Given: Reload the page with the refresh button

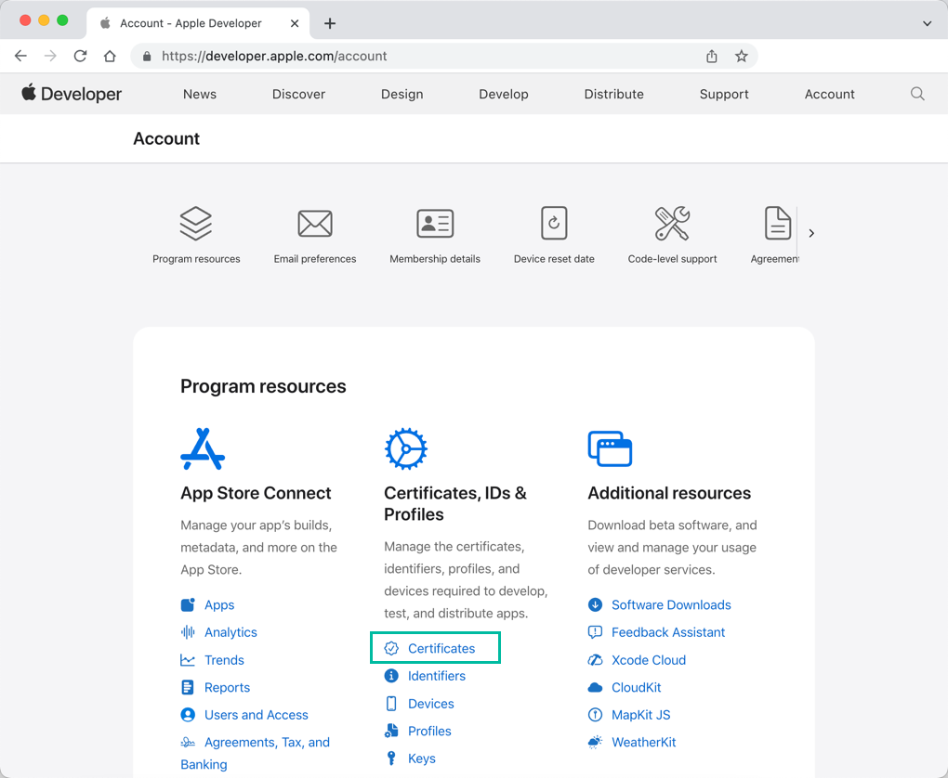Looking at the screenshot, I should 80,56.
